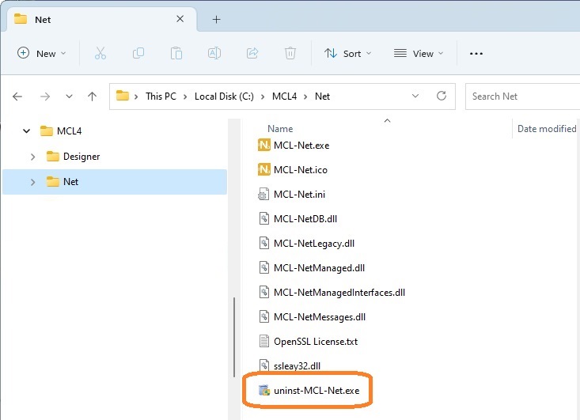Click the Net breadcrumb segment
Viewport: 580px width, 420px height.
[x=323, y=96]
